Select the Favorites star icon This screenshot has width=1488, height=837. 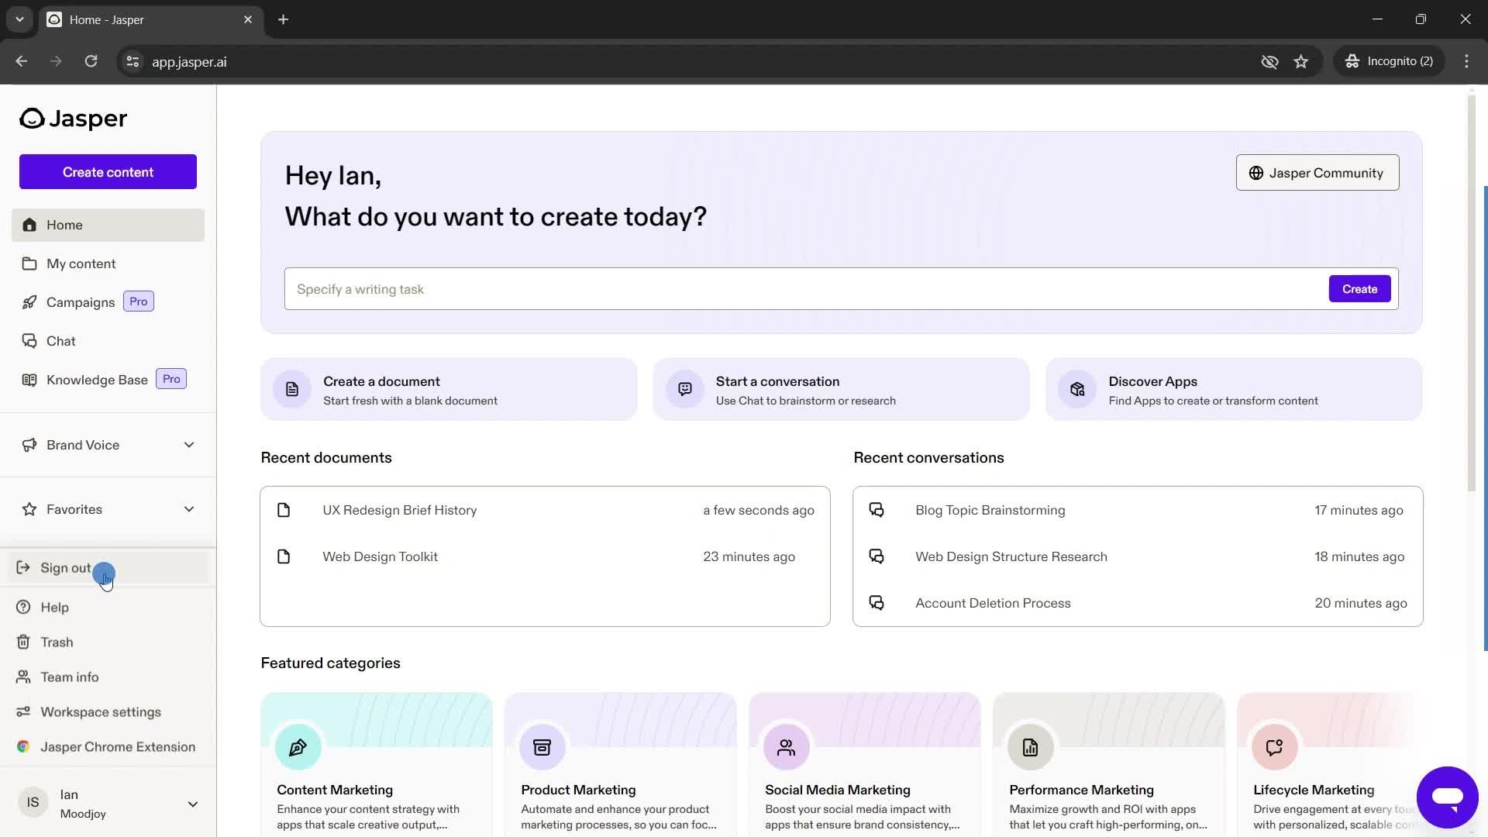[29, 508]
